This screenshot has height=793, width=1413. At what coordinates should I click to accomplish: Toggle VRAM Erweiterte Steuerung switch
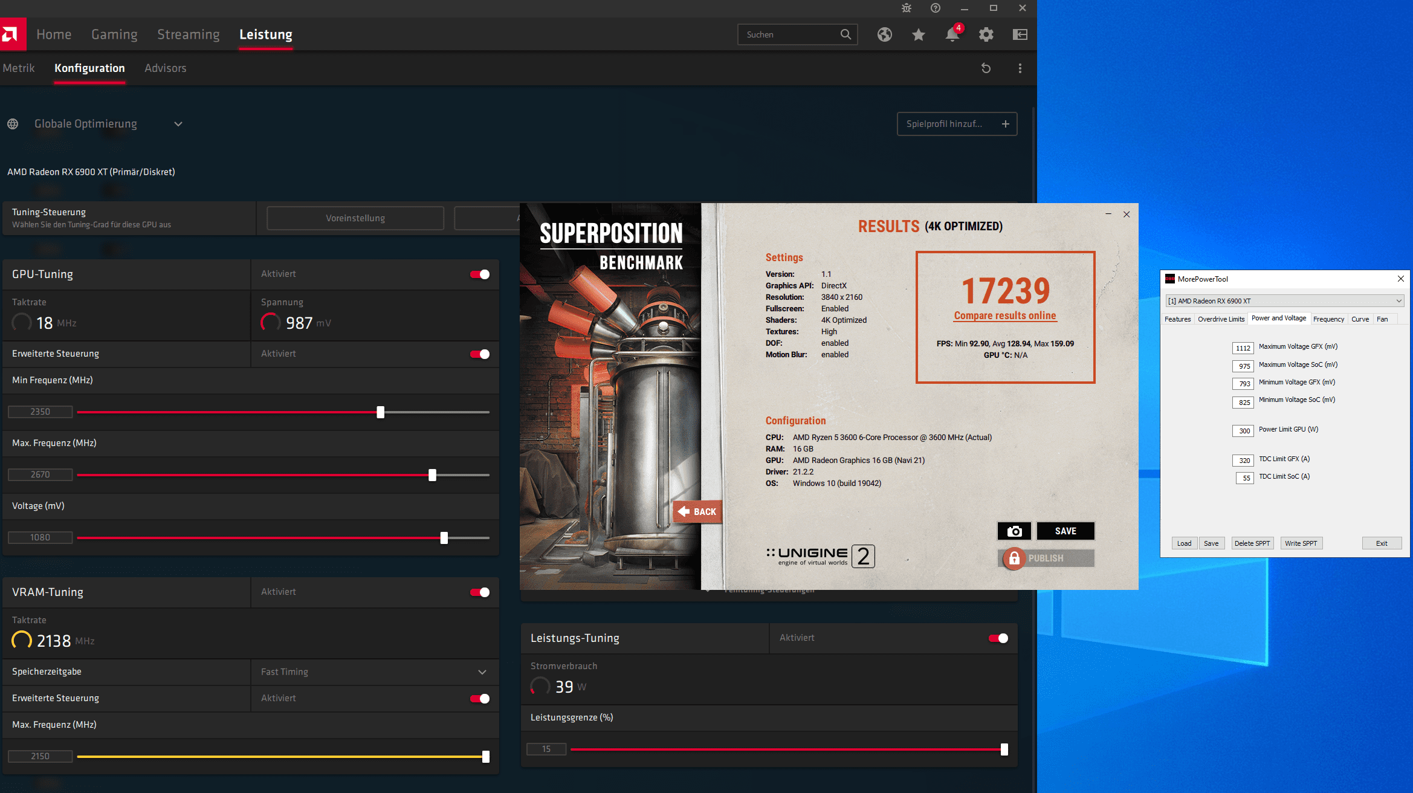point(480,699)
